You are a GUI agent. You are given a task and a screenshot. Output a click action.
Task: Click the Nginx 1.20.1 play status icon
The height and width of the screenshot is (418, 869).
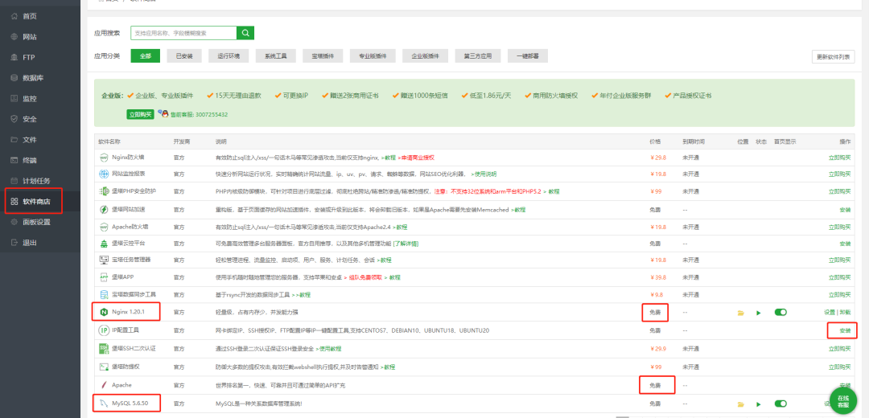pyautogui.click(x=759, y=313)
